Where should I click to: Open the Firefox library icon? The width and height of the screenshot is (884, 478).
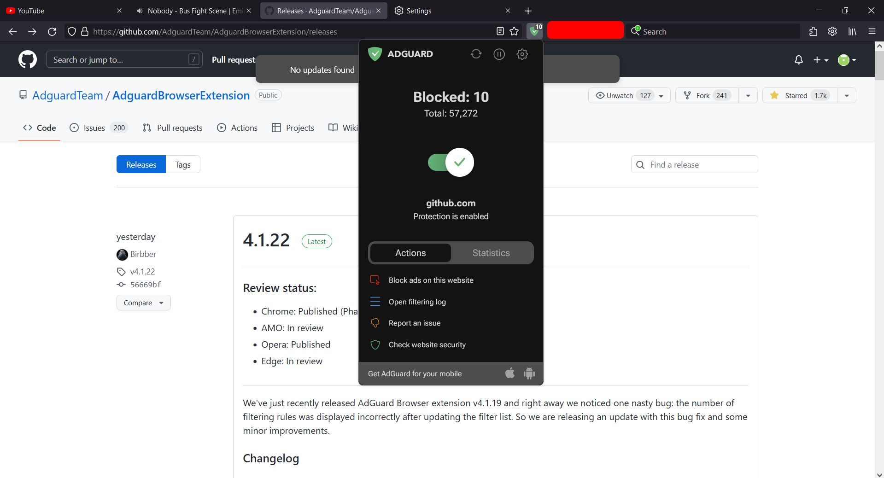point(852,31)
